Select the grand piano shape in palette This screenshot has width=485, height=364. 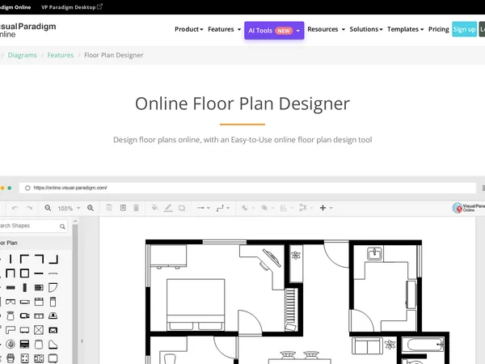(x=53, y=345)
